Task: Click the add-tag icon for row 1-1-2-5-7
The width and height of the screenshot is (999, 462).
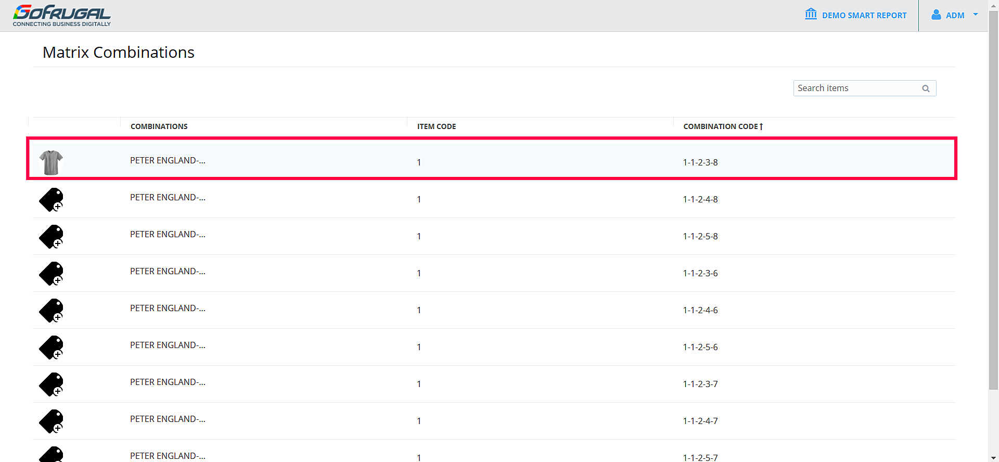Action: tap(51, 454)
